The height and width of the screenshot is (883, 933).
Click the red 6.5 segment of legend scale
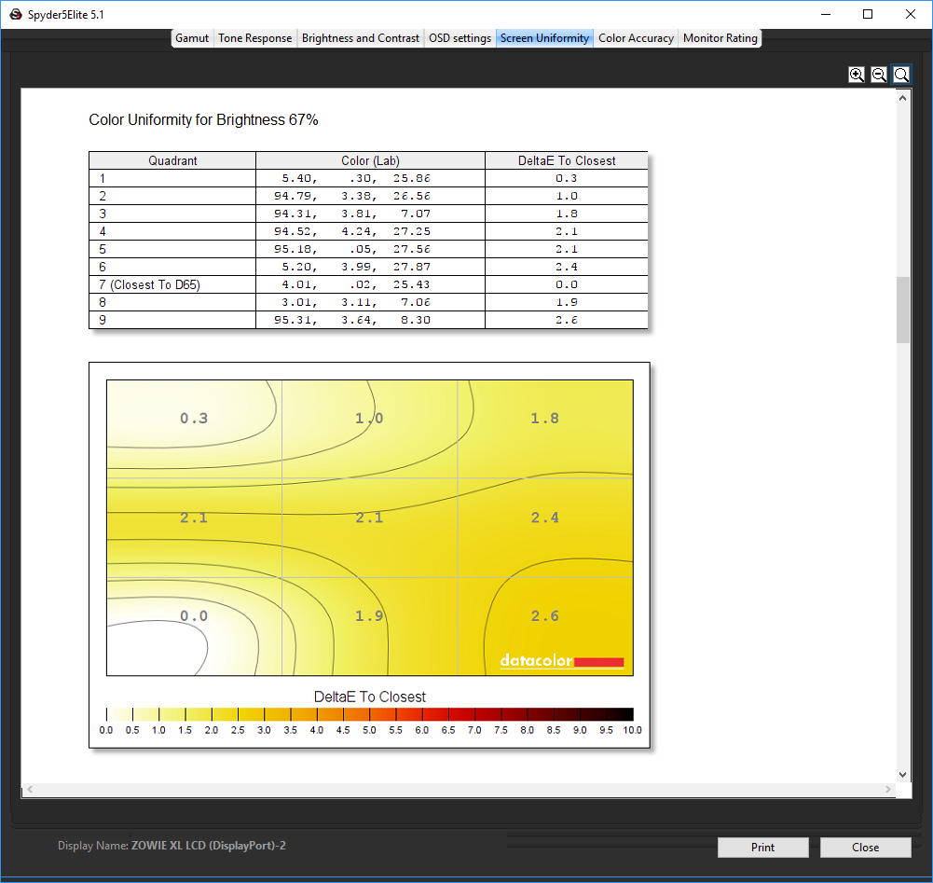pos(461,714)
